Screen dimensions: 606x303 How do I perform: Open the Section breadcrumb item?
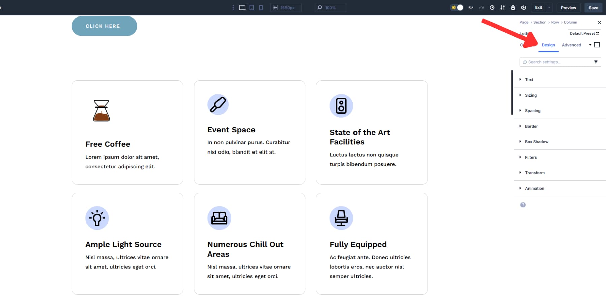(x=540, y=22)
